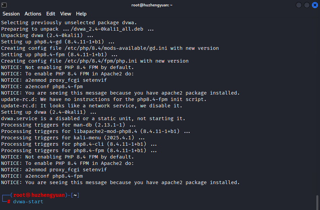The width and height of the screenshot is (320, 210).
Task: Minimize the terminal window
Action: 299,5
